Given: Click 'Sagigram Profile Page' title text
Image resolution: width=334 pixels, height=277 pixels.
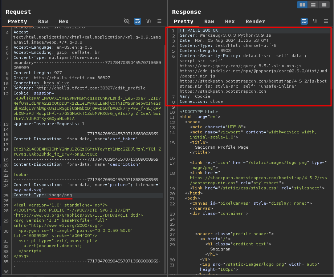Looking at the screenshot, I should coord(221,147).
